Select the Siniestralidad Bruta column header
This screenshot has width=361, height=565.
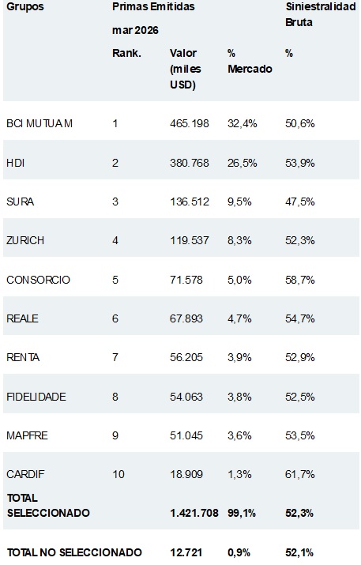point(321,14)
